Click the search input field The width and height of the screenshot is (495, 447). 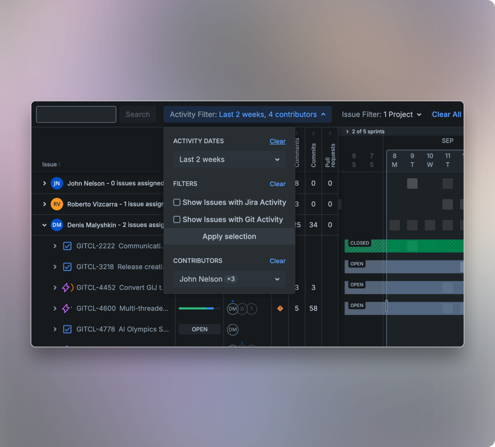click(x=76, y=114)
